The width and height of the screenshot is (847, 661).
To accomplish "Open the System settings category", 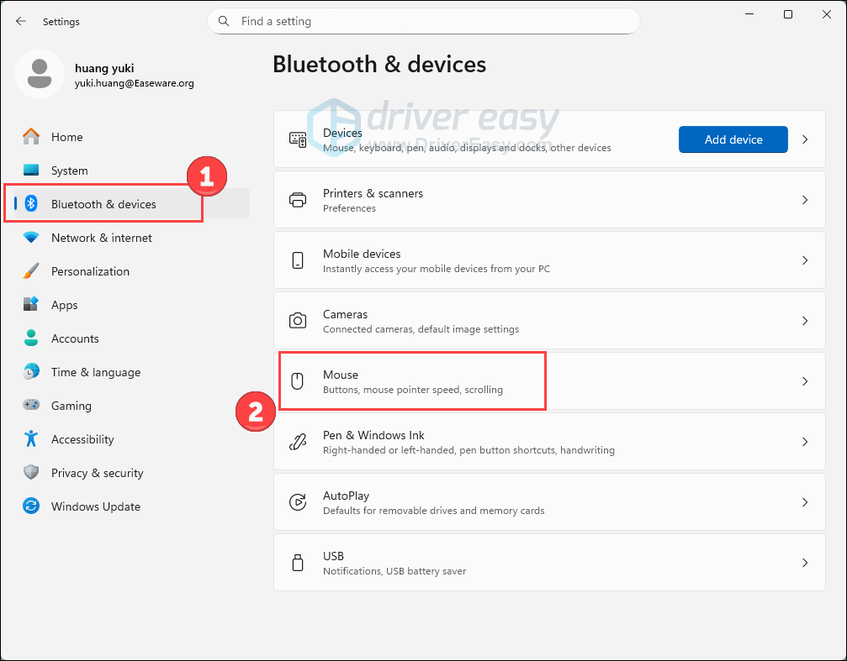I will 69,170.
